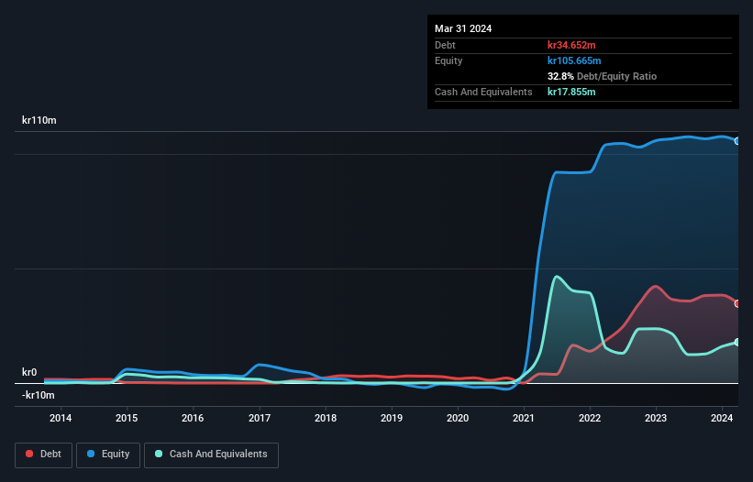753x482 pixels.
Task: Click the 2018 x-axis label
Action: (326, 418)
